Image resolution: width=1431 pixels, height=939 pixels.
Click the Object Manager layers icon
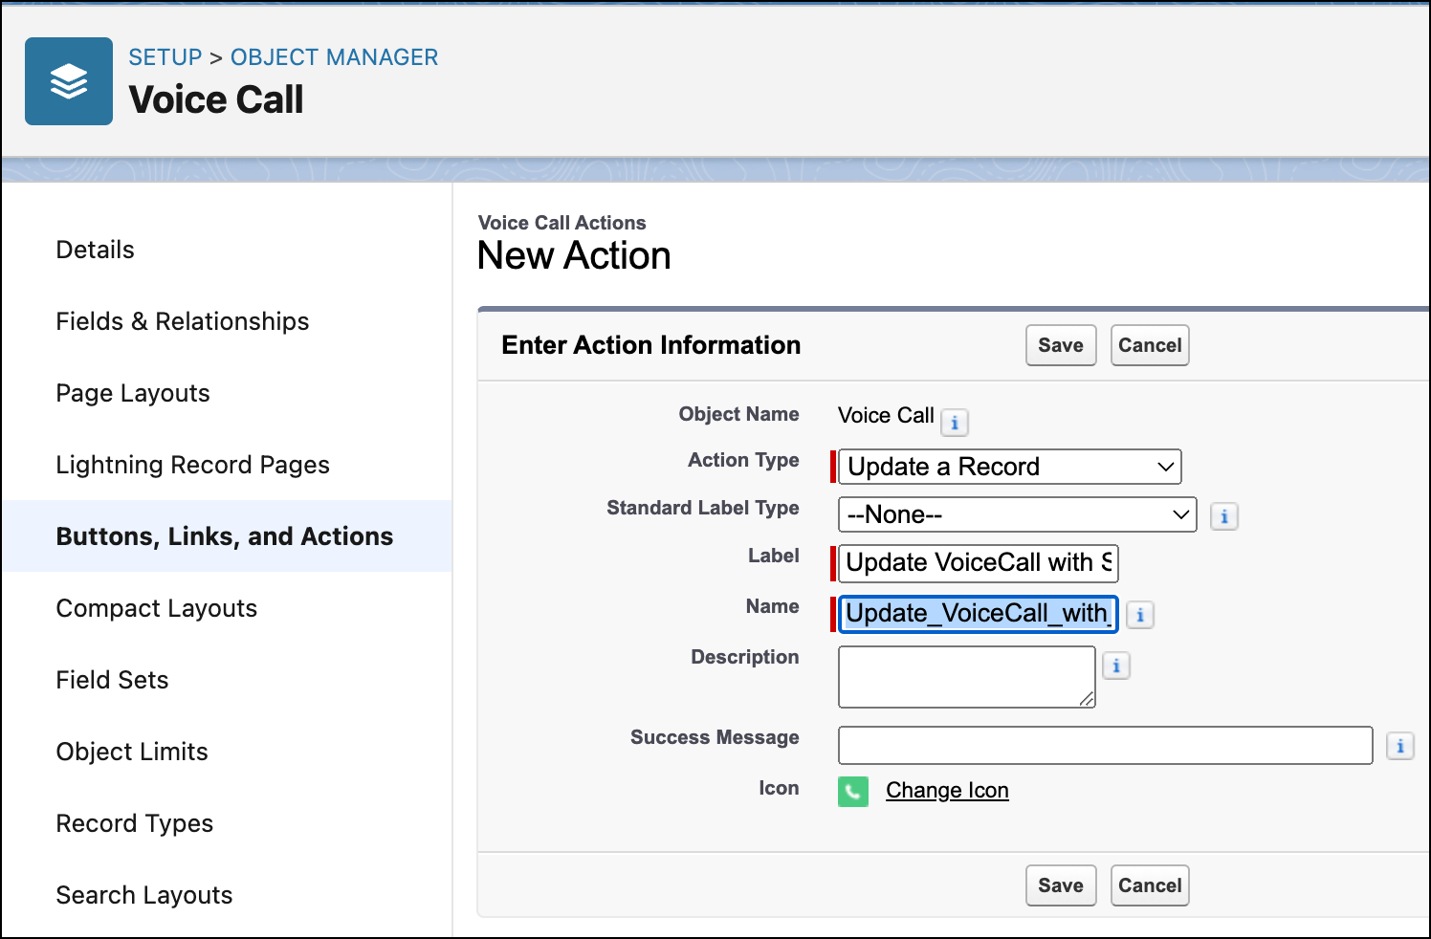pos(69,81)
